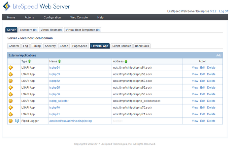Screen dimensions: 236x155
Task: Click the gear icon for lsphp56 row
Action: coord(11,94)
